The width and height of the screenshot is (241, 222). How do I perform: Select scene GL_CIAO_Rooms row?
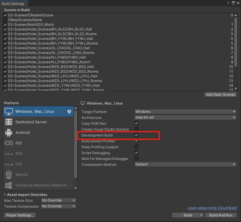point(118,52)
